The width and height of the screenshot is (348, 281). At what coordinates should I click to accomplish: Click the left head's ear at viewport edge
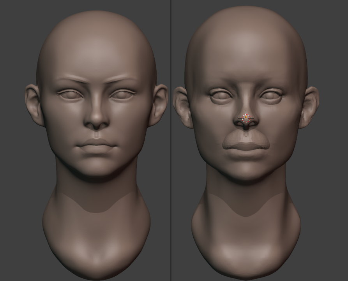point(33,104)
